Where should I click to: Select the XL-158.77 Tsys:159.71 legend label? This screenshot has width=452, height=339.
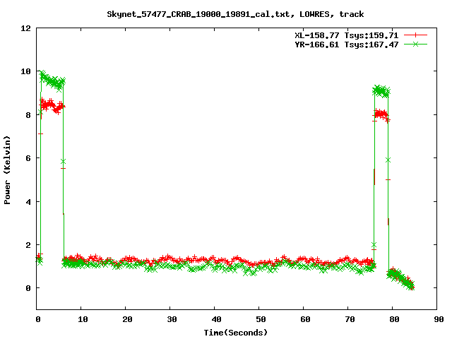pos(347,35)
